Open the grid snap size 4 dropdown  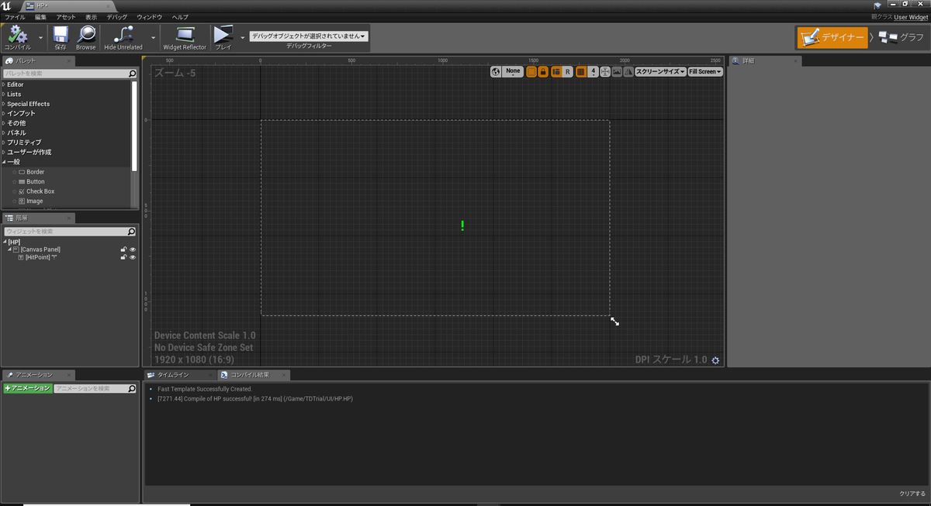click(593, 71)
